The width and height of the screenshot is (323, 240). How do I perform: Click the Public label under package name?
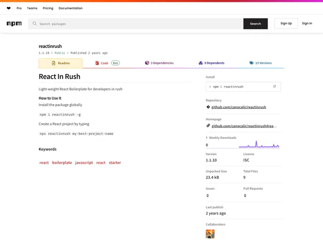pyautogui.click(x=60, y=53)
